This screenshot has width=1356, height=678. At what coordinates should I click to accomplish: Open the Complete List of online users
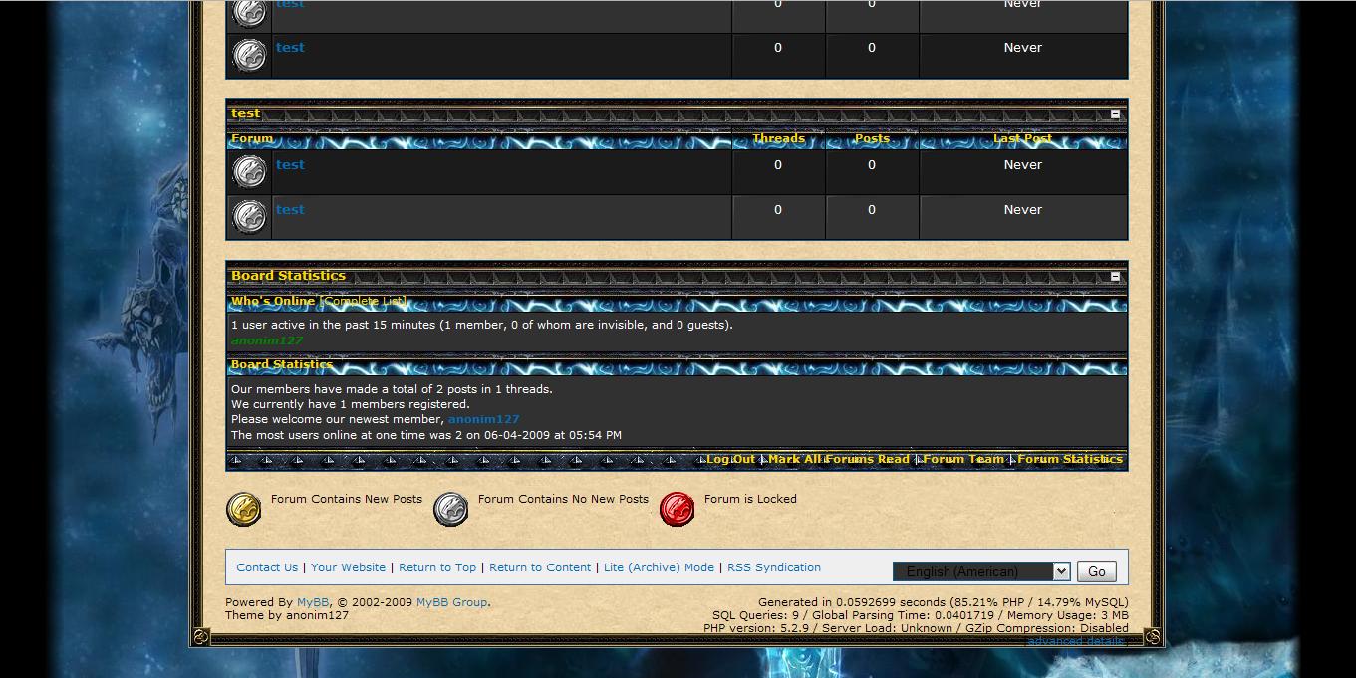[364, 301]
